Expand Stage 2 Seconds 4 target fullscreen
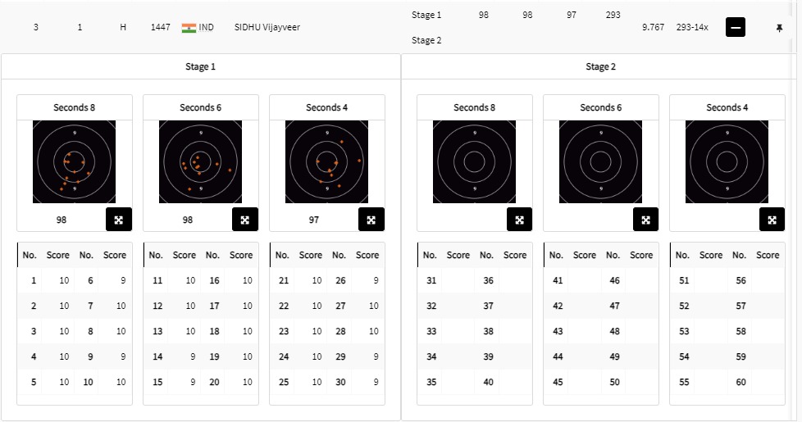The image size is (802, 422). [772, 220]
